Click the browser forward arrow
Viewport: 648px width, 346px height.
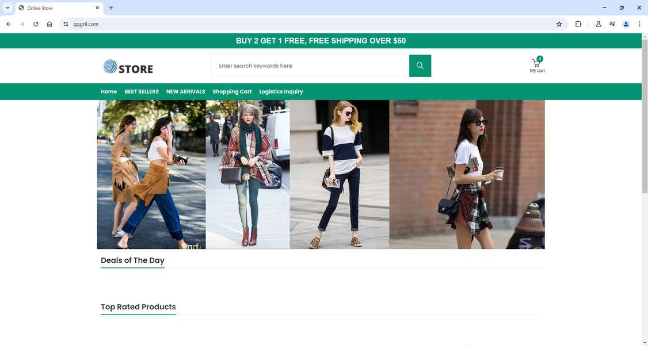tap(22, 24)
